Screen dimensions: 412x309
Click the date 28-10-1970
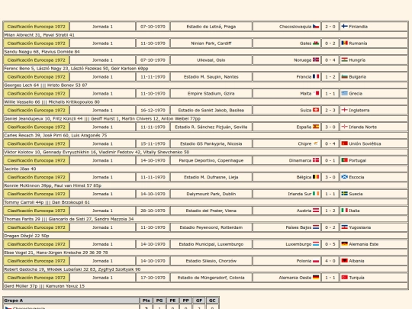pyautogui.click(x=153, y=211)
